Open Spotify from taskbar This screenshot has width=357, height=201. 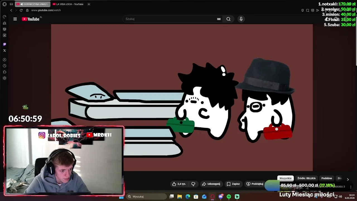[x=229, y=197]
